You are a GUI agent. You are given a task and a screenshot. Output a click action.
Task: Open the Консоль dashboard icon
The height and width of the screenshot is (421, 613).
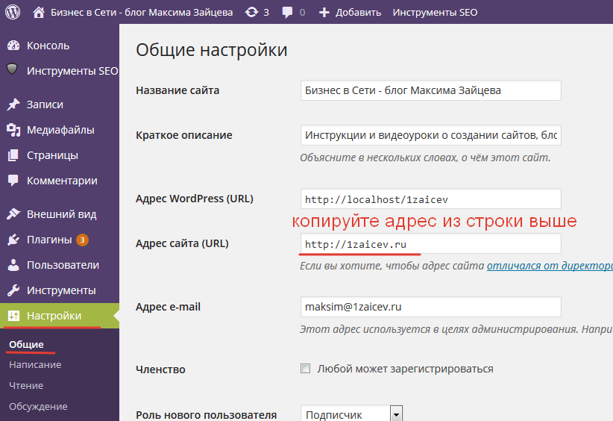point(13,46)
